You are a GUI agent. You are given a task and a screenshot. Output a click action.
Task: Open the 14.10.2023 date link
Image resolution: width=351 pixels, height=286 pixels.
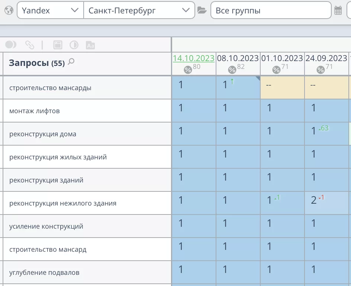pos(193,58)
